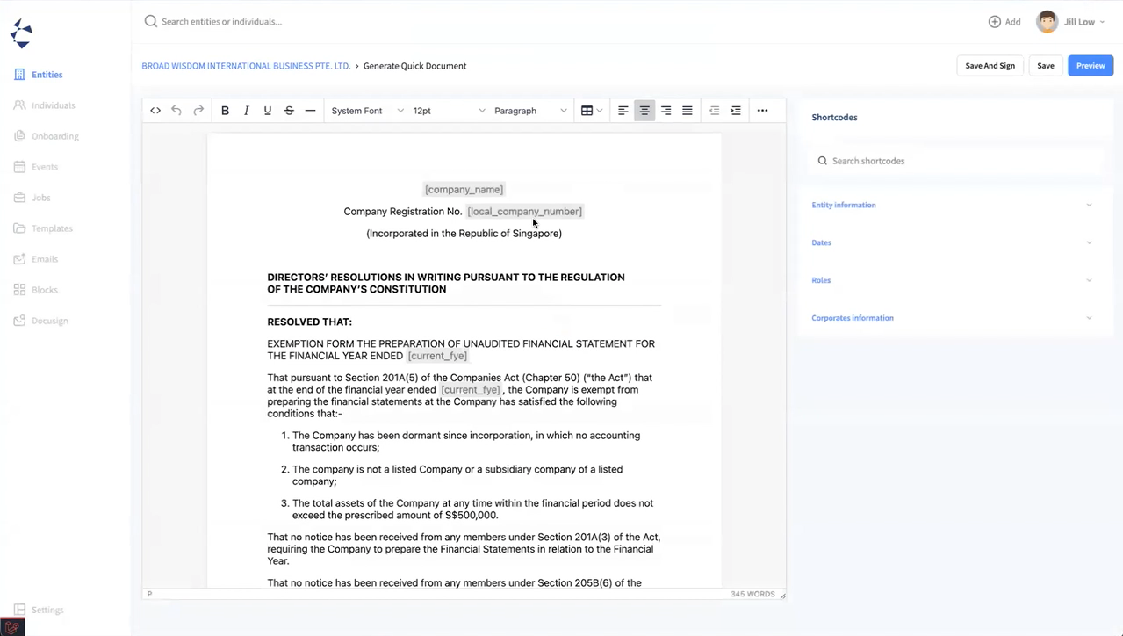Open Blocks in sidebar
The width and height of the screenshot is (1123, 636).
pyautogui.click(x=35, y=290)
